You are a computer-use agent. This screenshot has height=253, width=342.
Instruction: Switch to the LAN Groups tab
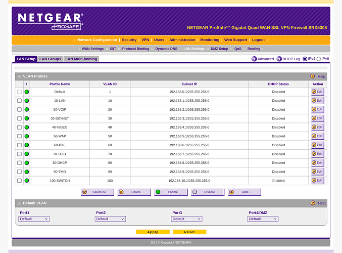pos(51,59)
